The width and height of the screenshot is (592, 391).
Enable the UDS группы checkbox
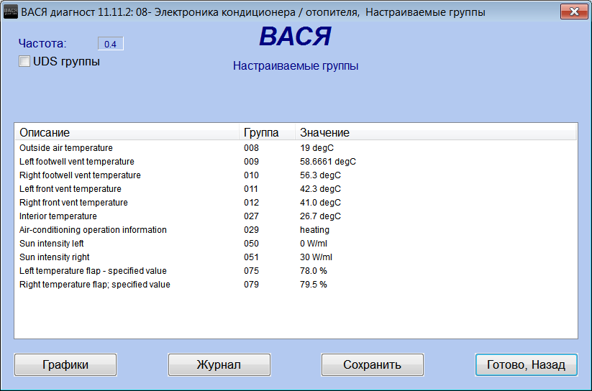[x=24, y=62]
